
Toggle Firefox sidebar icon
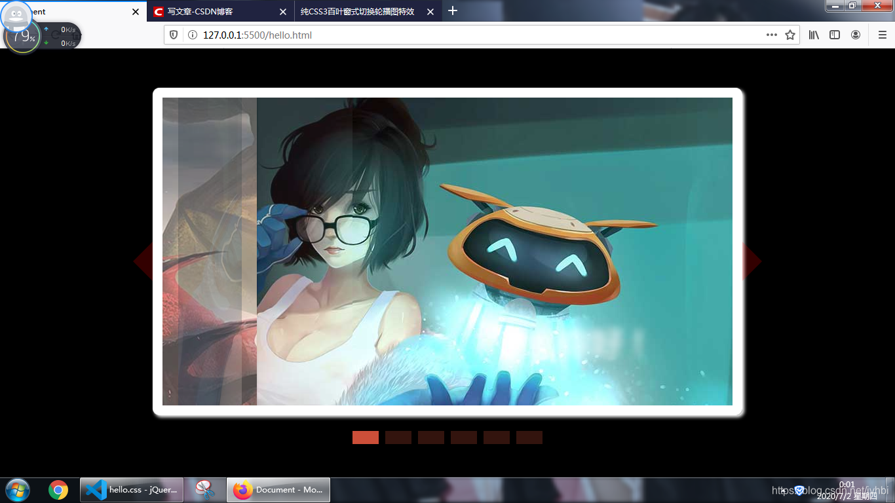[835, 35]
